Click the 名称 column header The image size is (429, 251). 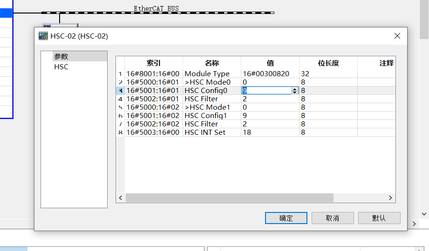click(212, 63)
